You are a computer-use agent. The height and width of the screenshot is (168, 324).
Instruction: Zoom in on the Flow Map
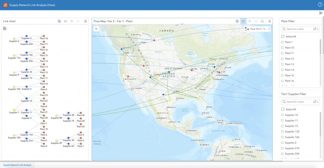tap(250, 21)
